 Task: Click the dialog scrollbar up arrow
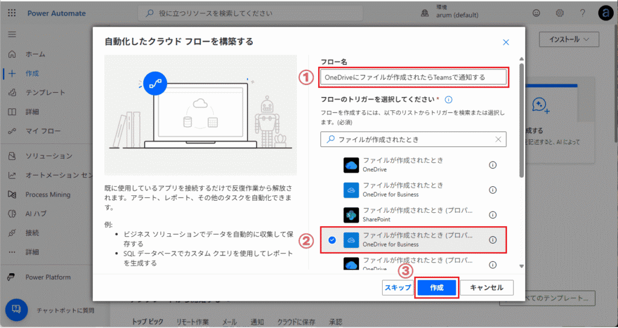tap(521, 59)
